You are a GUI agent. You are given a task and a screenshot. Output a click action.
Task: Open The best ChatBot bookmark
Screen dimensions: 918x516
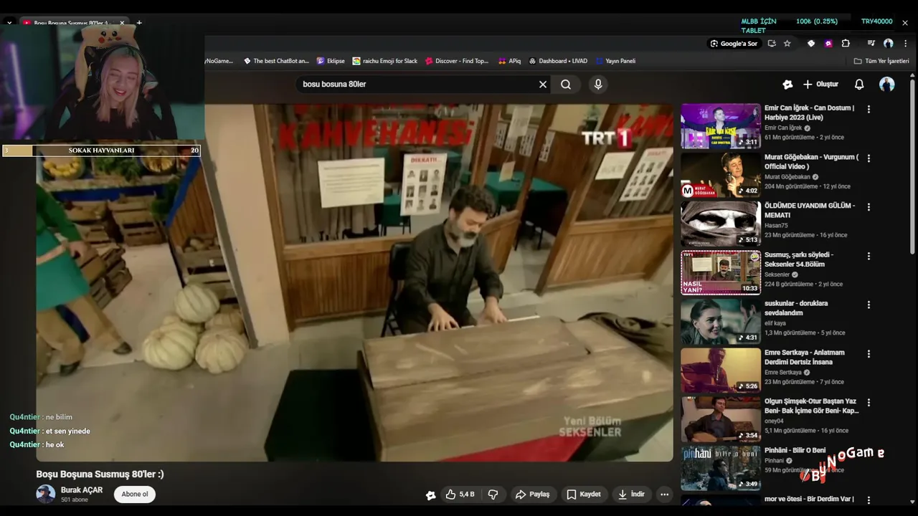click(x=276, y=61)
